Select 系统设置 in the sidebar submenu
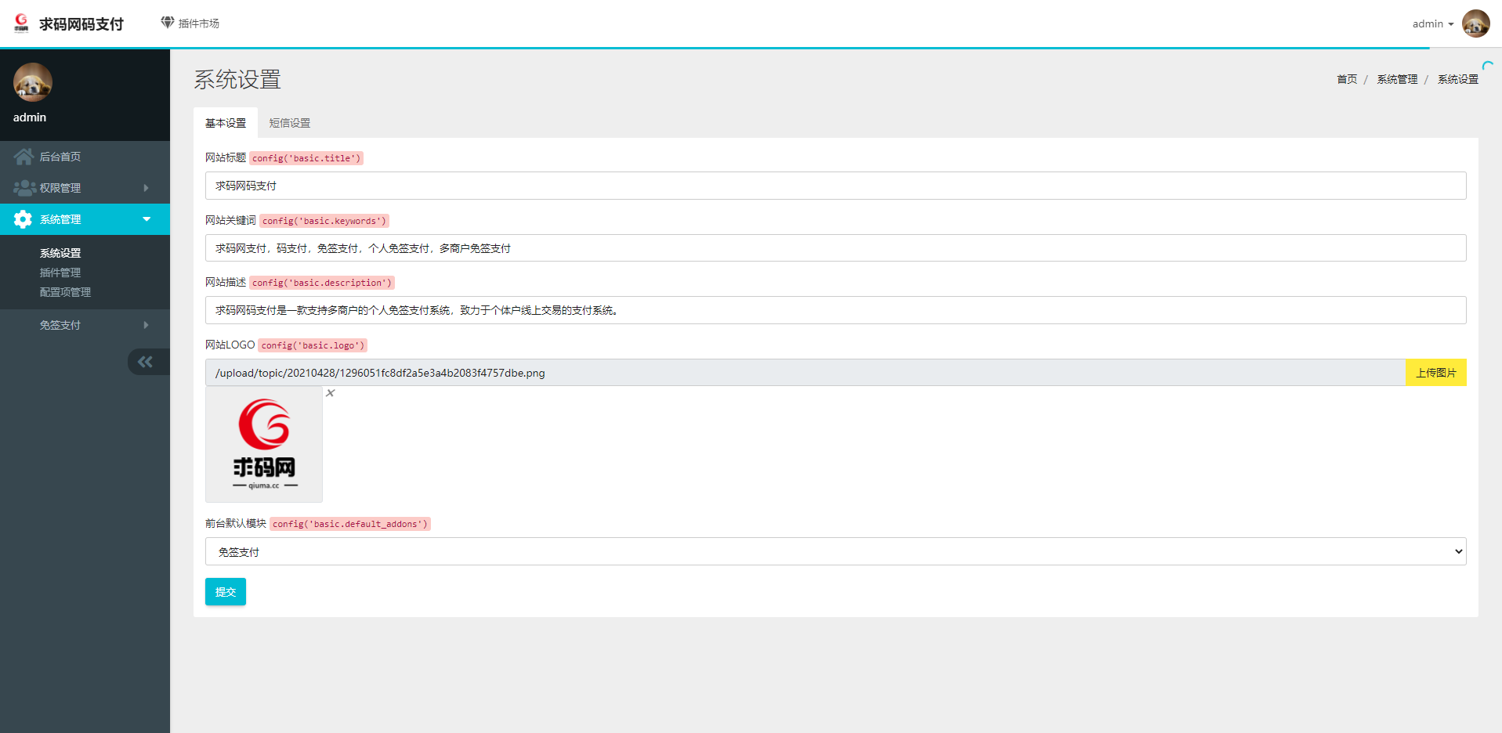 point(60,253)
